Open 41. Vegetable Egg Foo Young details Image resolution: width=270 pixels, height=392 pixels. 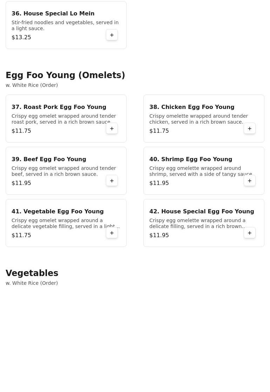[58, 212]
